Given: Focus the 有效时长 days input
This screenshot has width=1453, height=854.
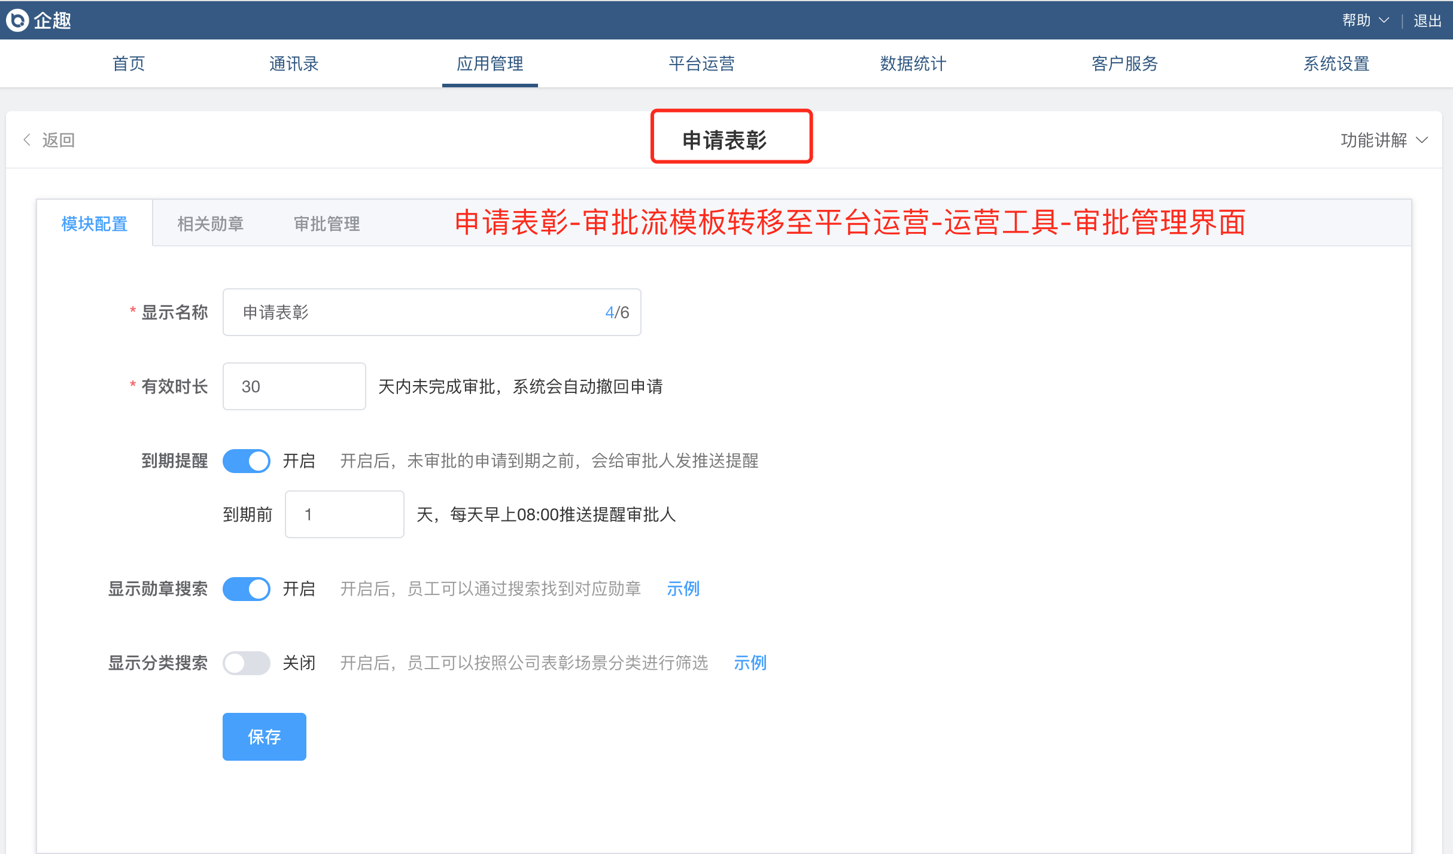Looking at the screenshot, I should [x=294, y=386].
